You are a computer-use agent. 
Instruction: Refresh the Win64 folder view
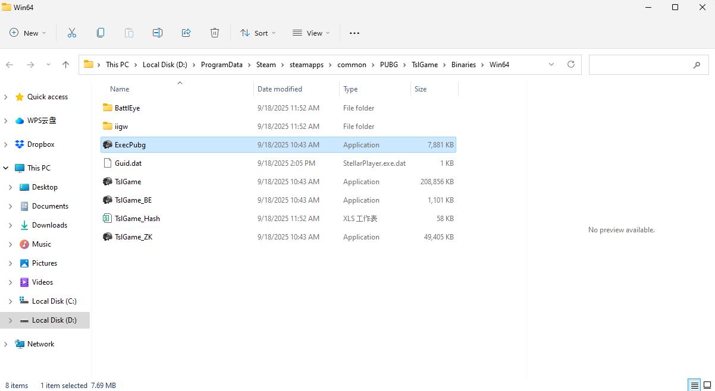[x=570, y=64]
